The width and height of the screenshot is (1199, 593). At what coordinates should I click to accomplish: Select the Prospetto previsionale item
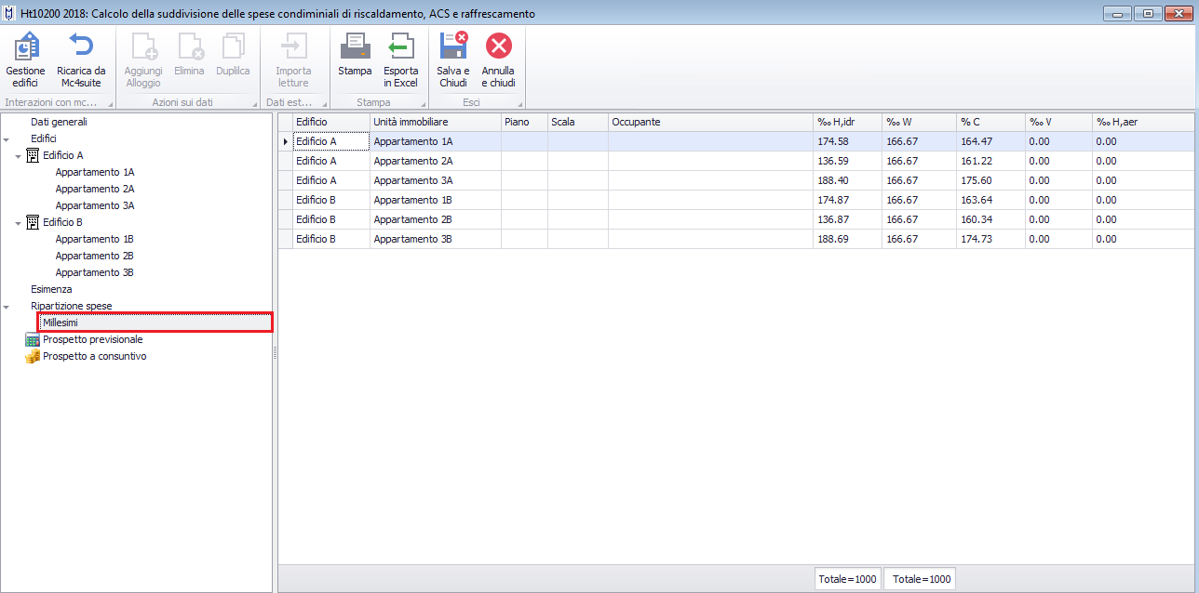(x=92, y=339)
